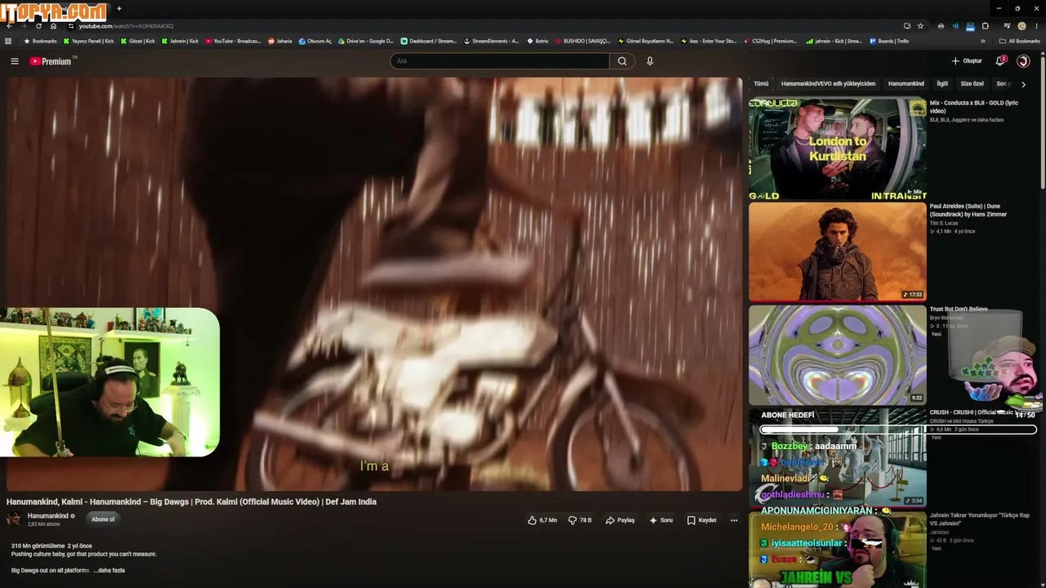The image size is (1046, 588).
Task: View site information for youtube.com
Action: coord(71,26)
